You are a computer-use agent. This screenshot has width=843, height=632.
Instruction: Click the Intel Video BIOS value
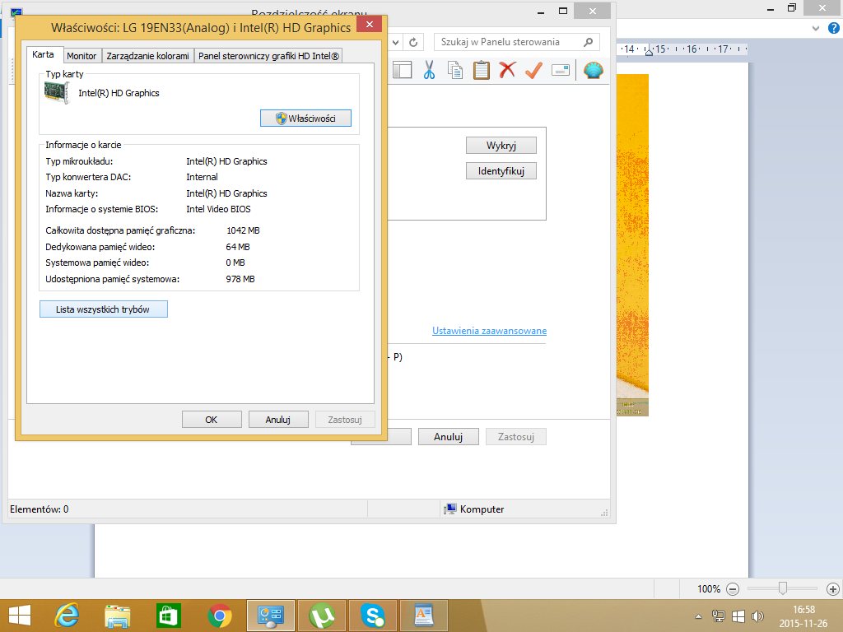pyautogui.click(x=218, y=209)
